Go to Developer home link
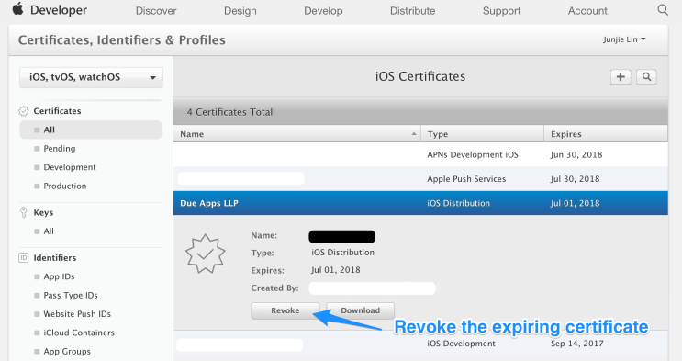Viewport: 682px width, 361px height. 59,10
